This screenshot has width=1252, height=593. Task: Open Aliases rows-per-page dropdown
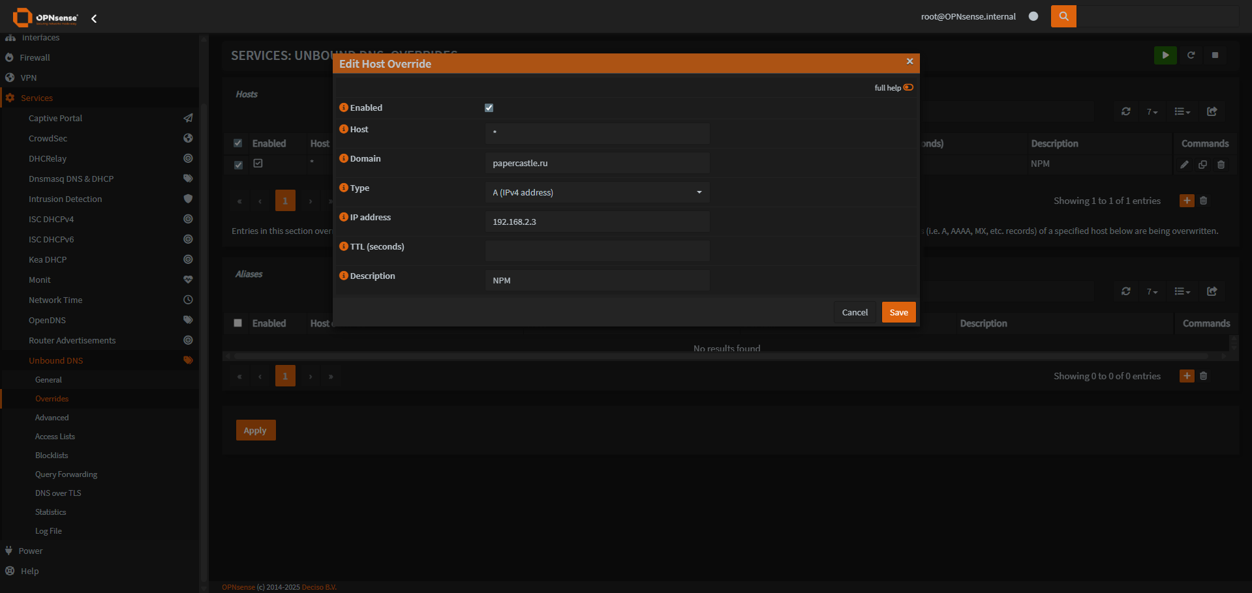tap(1152, 291)
